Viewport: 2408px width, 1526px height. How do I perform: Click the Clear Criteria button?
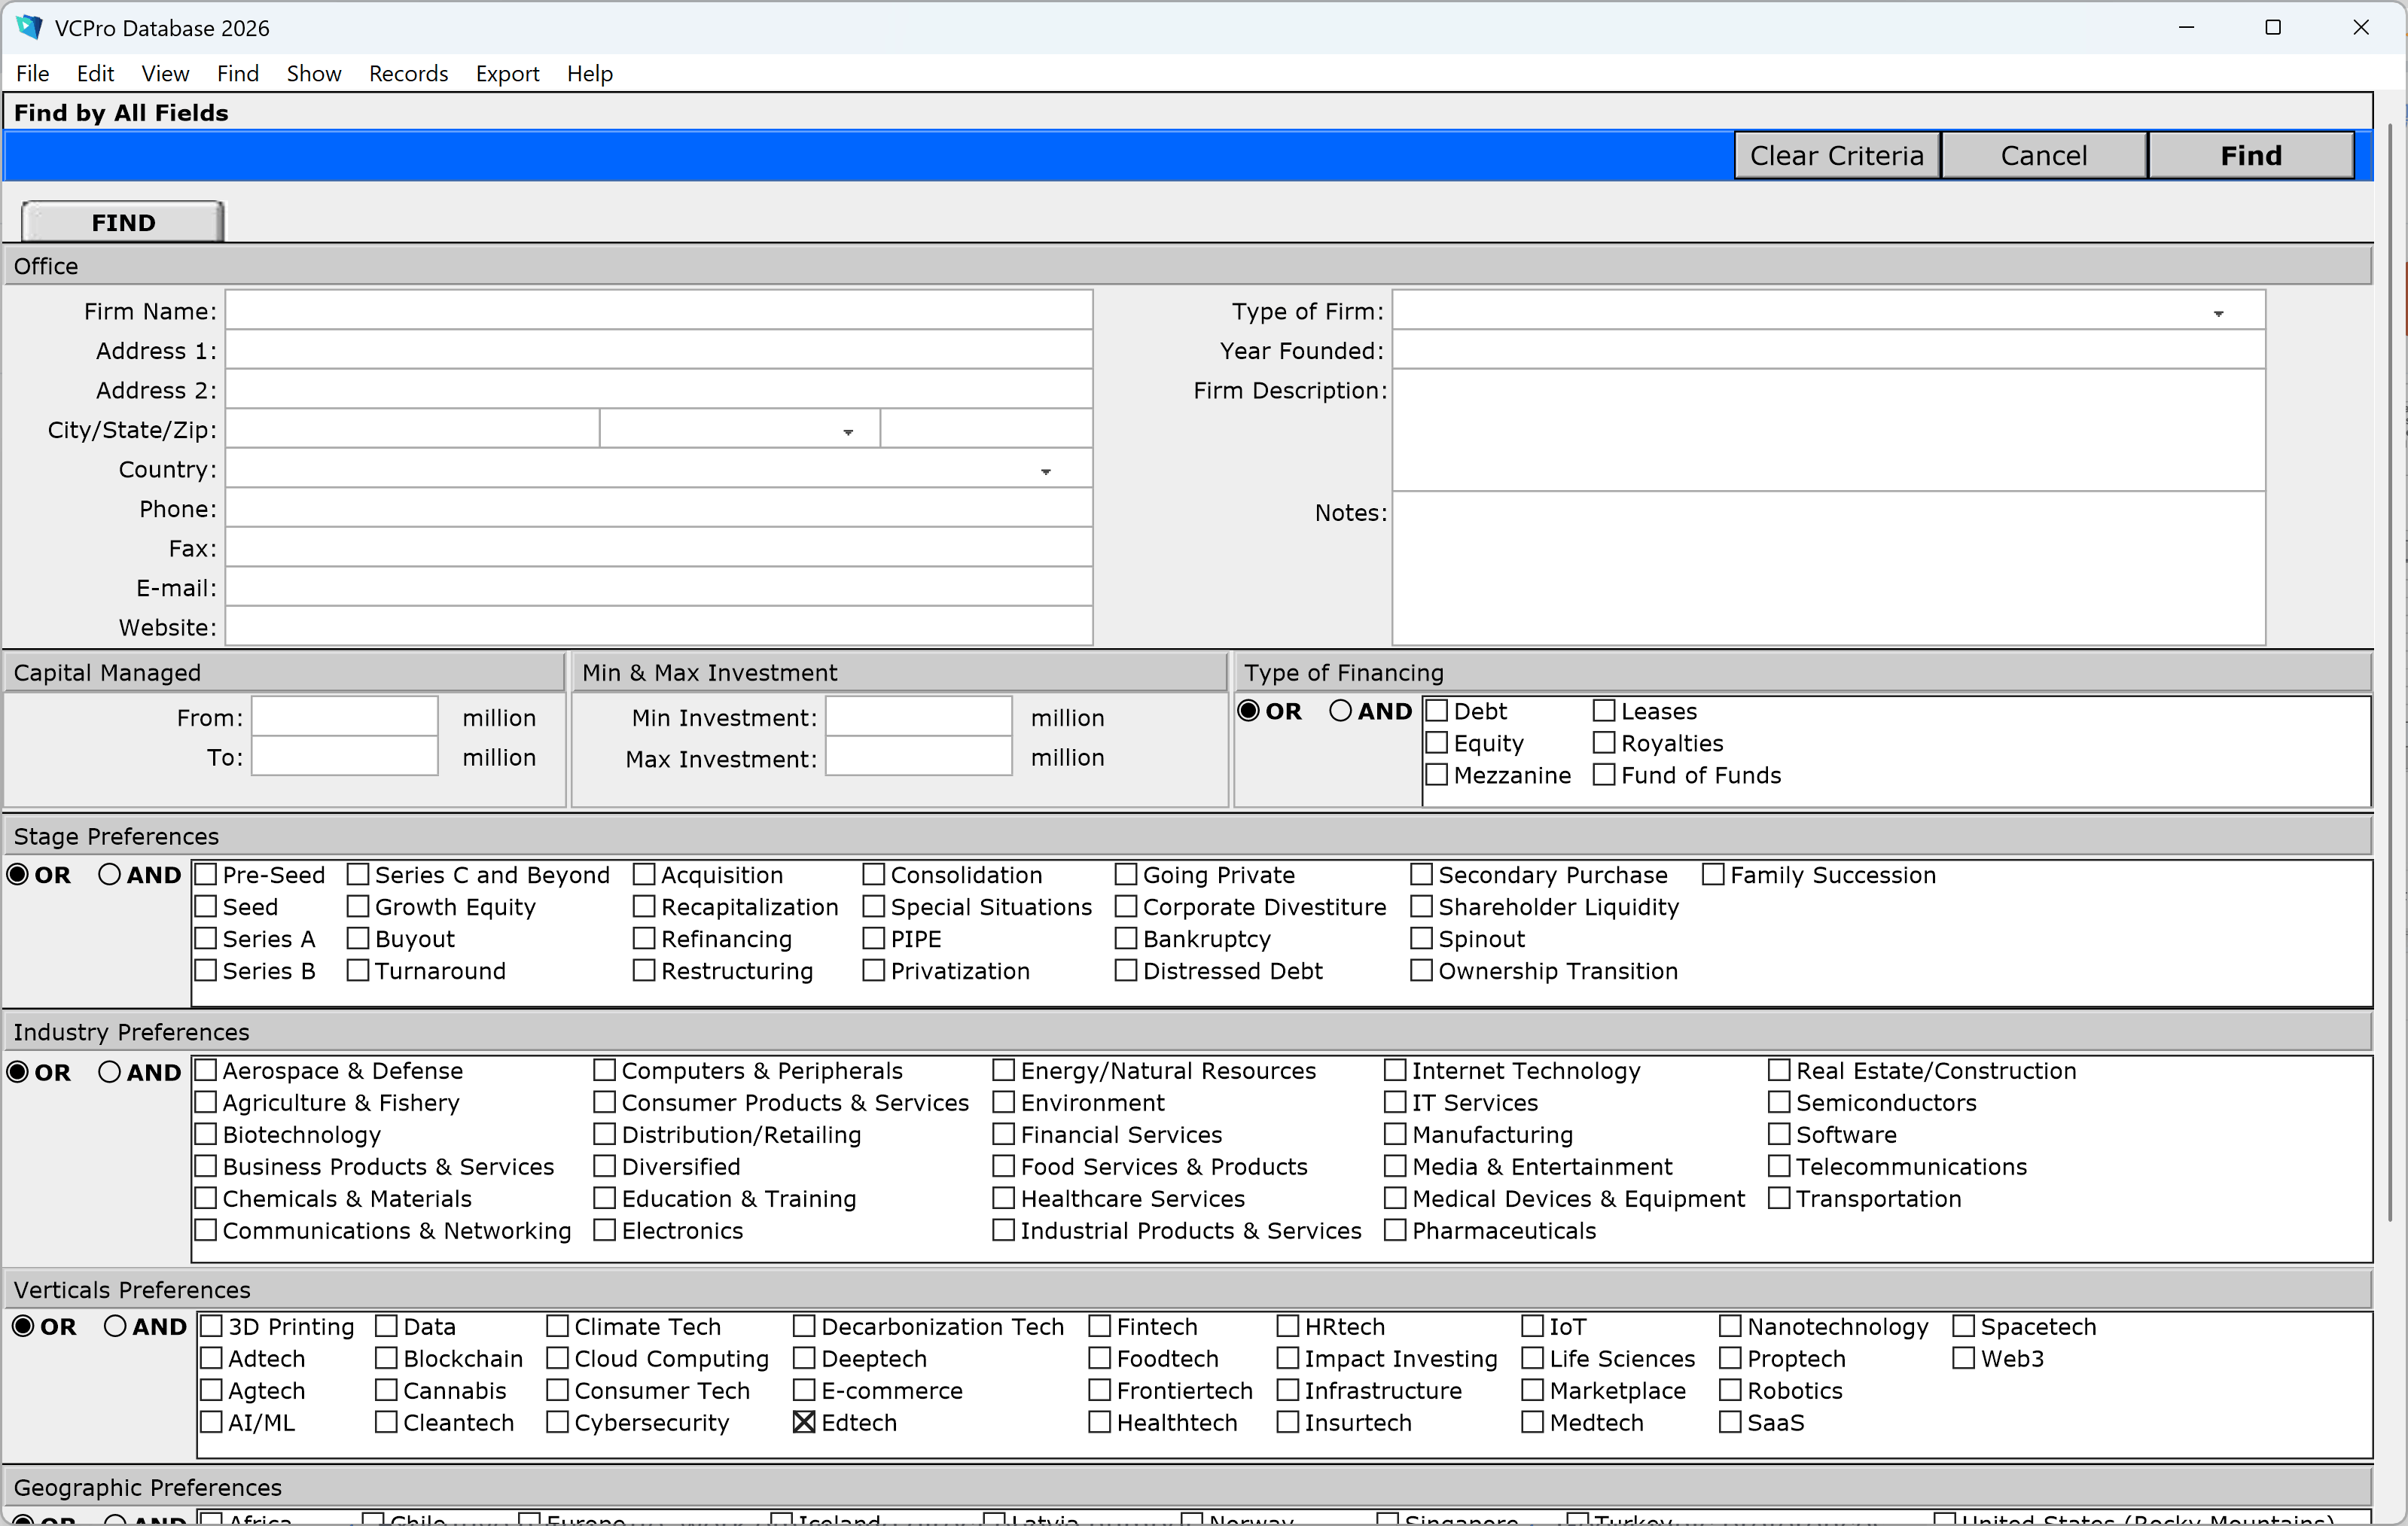click(x=1836, y=155)
